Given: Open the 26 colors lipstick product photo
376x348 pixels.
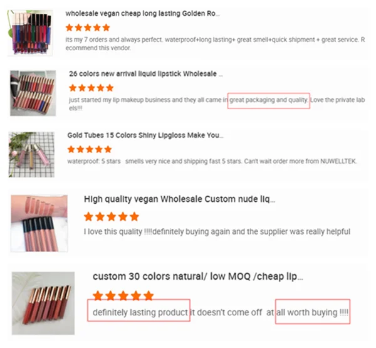Looking at the screenshot, I should (33, 93).
